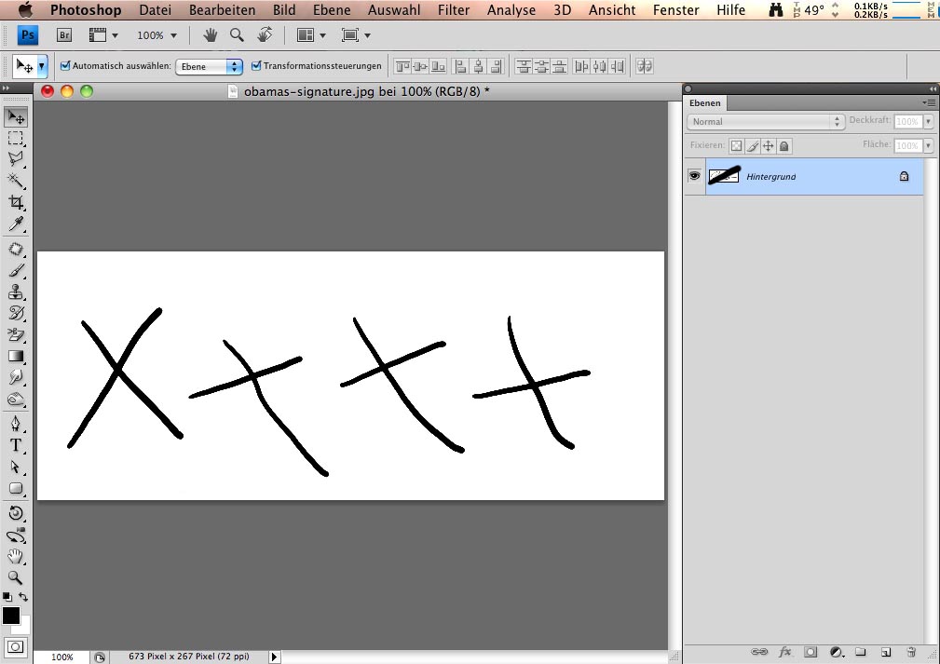Open the Arrange Documents dropdown
Image resolution: width=940 pixels, height=664 pixels.
pyautogui.click(x=312, y=35)
